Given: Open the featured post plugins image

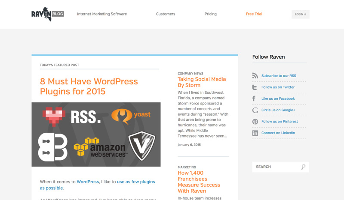Looking at the screenshot, I should (x=96, y=134).
